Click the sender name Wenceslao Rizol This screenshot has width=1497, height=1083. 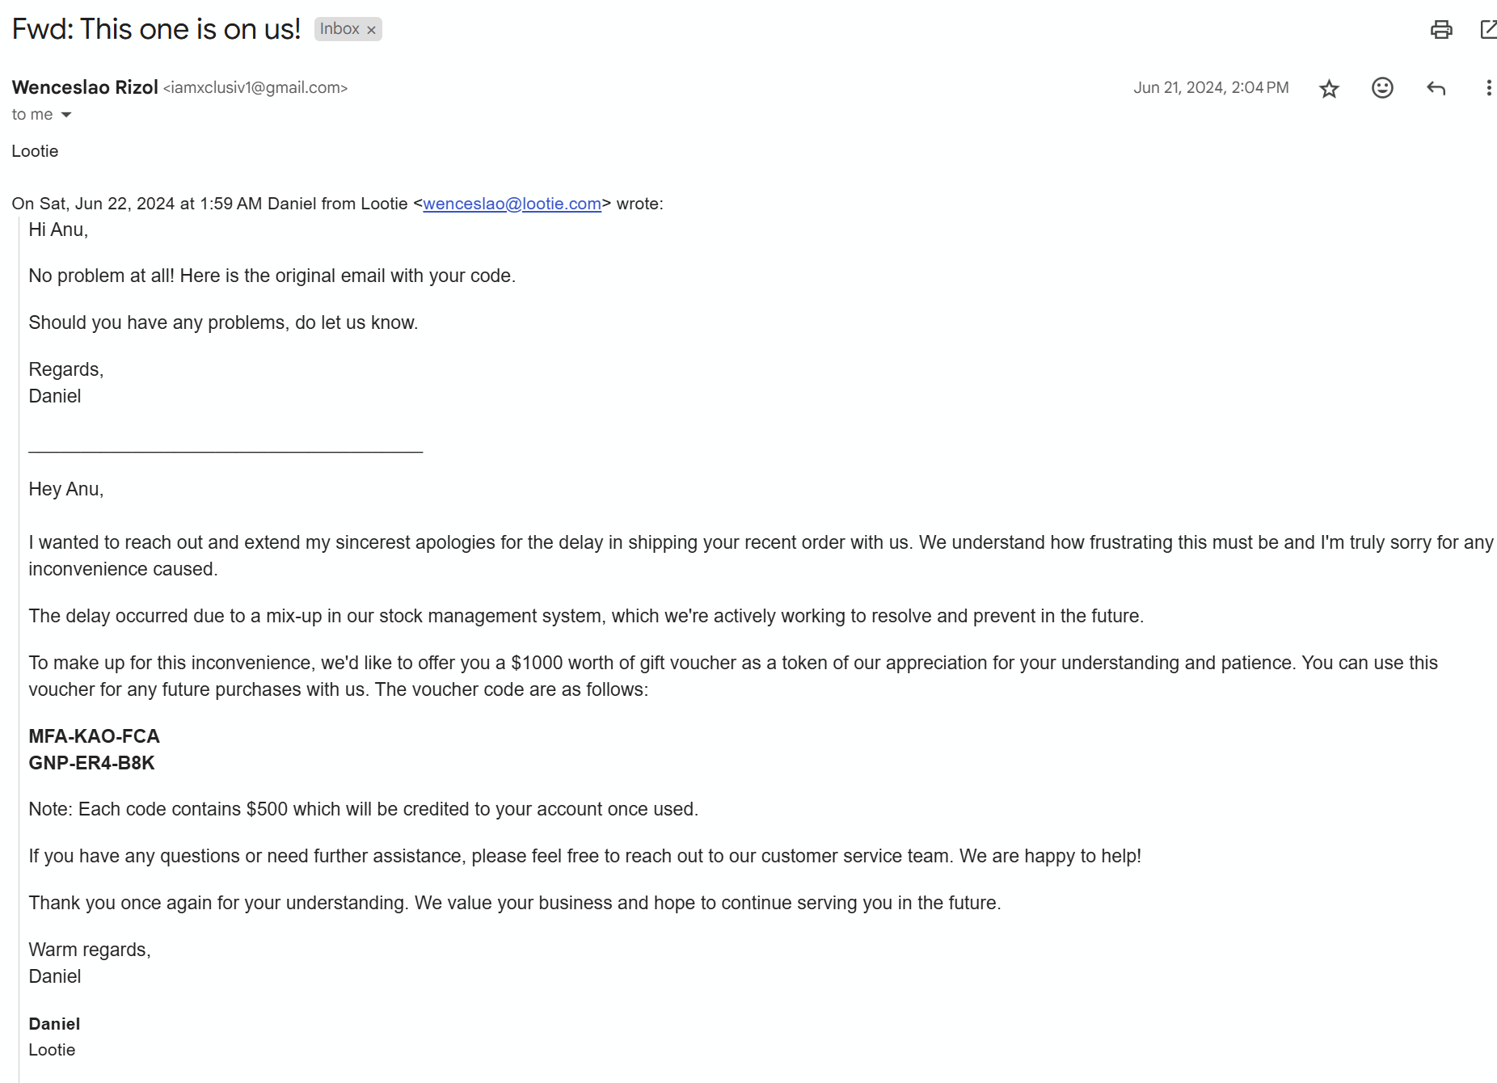[x=85, y=87]
